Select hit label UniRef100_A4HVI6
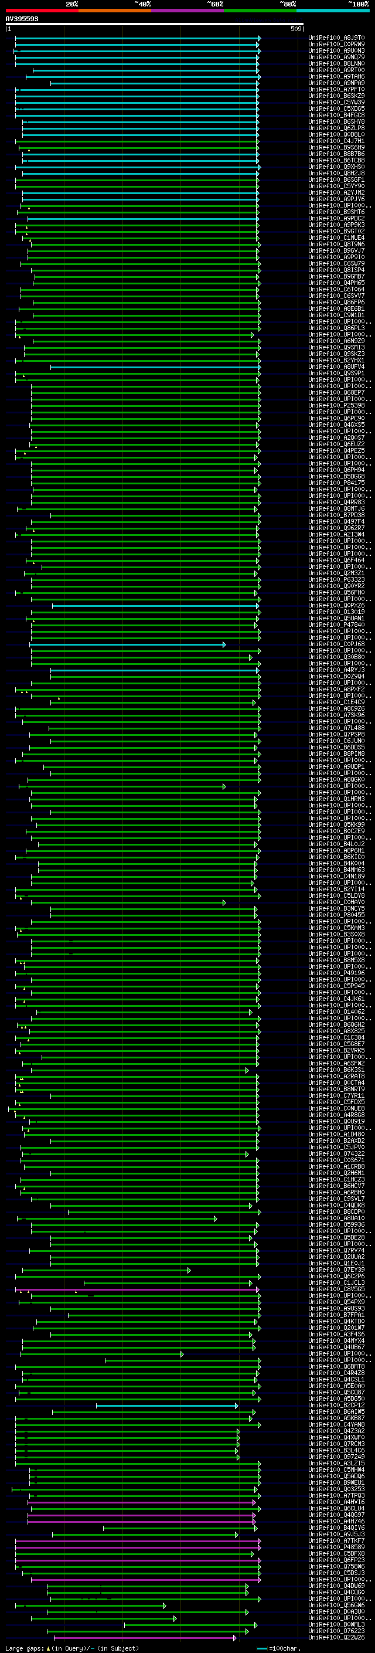The height and width of the screenshot is (1653, 375). (x=336, y=1502)
